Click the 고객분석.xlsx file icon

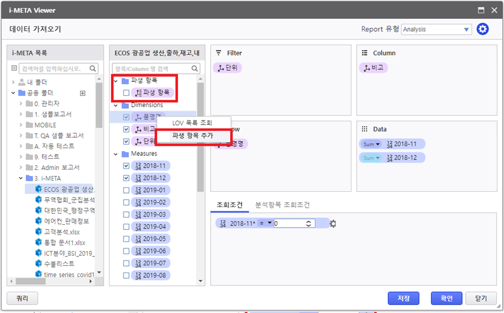tap(39, 232)
